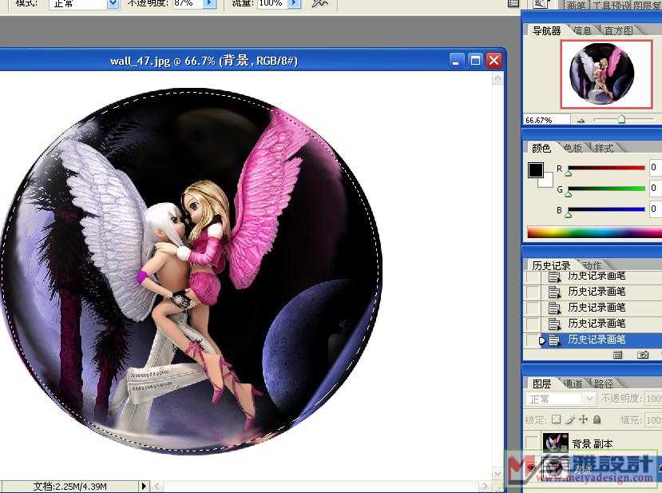The height and width of the screenshot is (493, 662).
Task: Open the Layers panel blend mode 正常 dropdown
Action: [x=560, y=399]
